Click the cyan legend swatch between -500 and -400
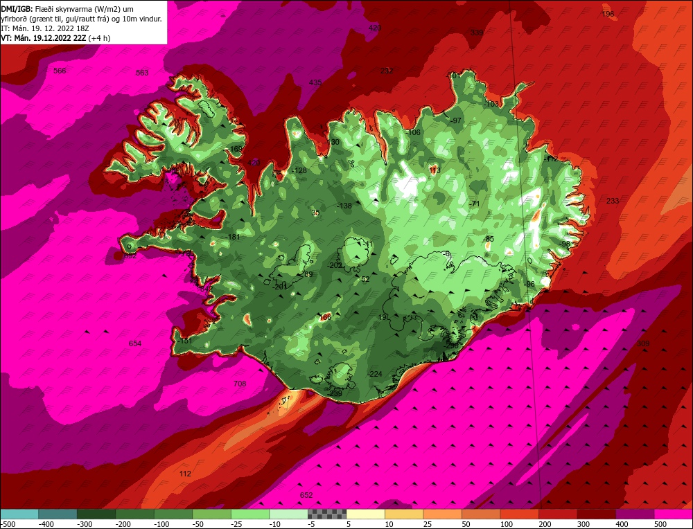The image size is (693, 529). click(x=19, y=514)
